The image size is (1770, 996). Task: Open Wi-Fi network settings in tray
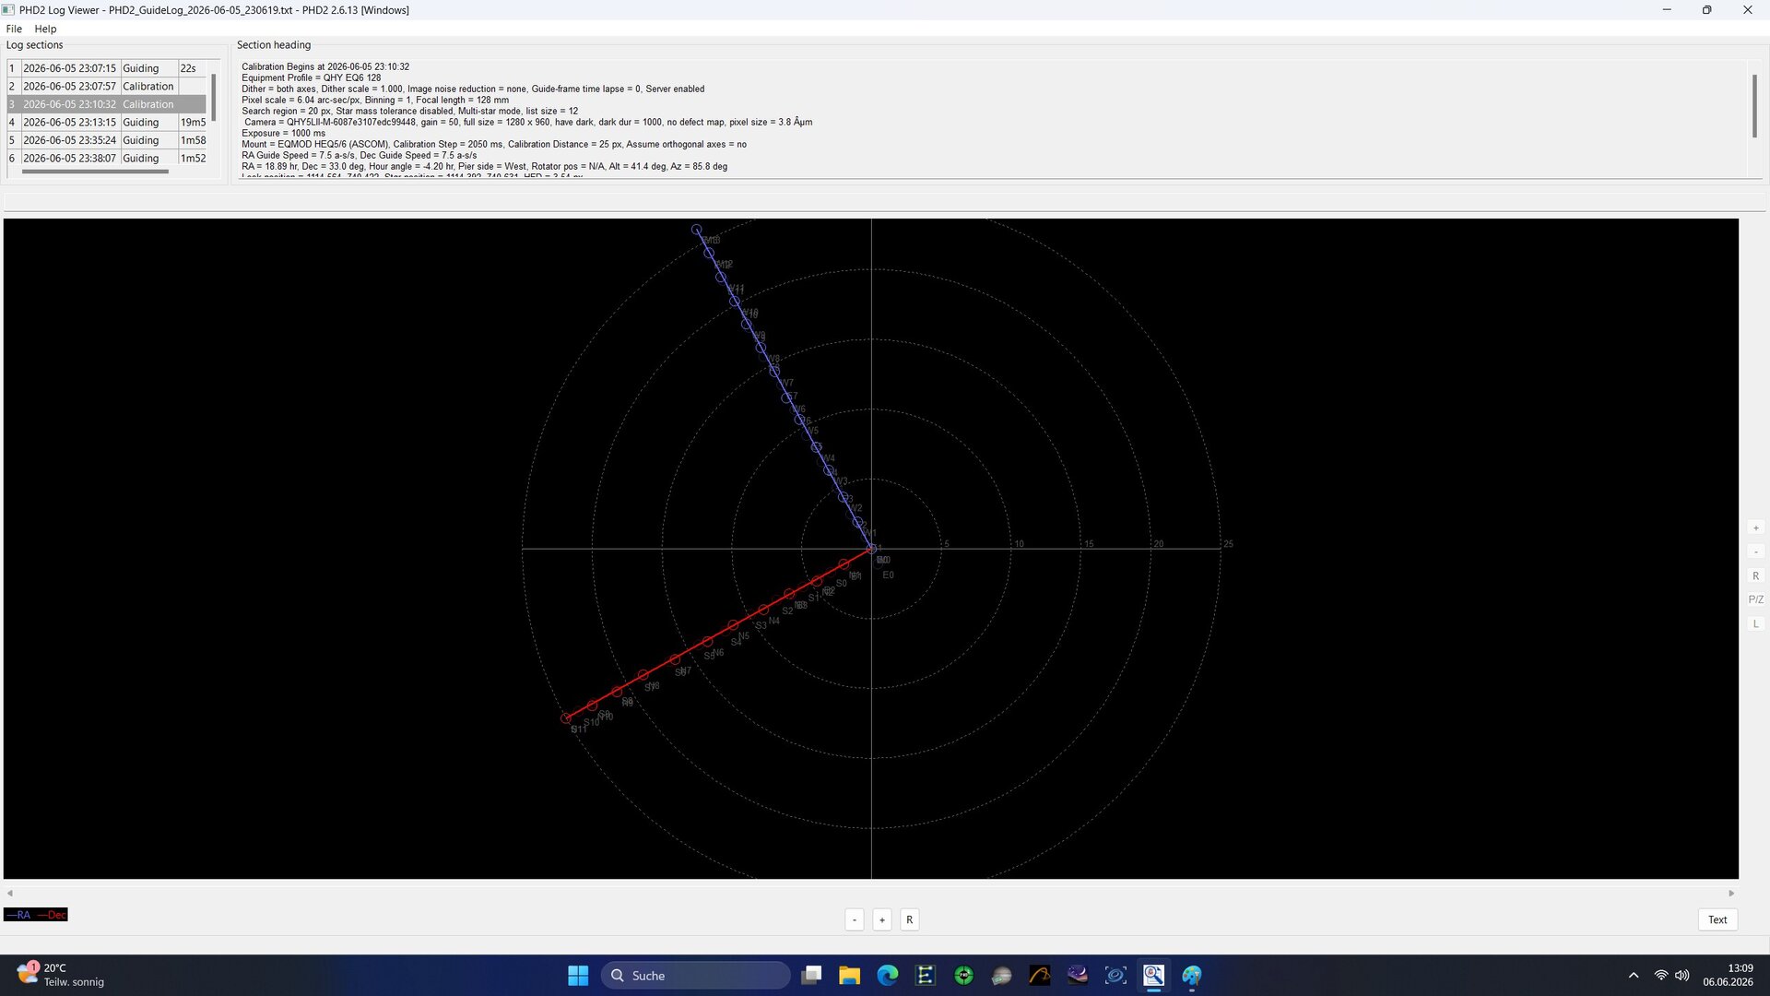(x=1660, y=976)
